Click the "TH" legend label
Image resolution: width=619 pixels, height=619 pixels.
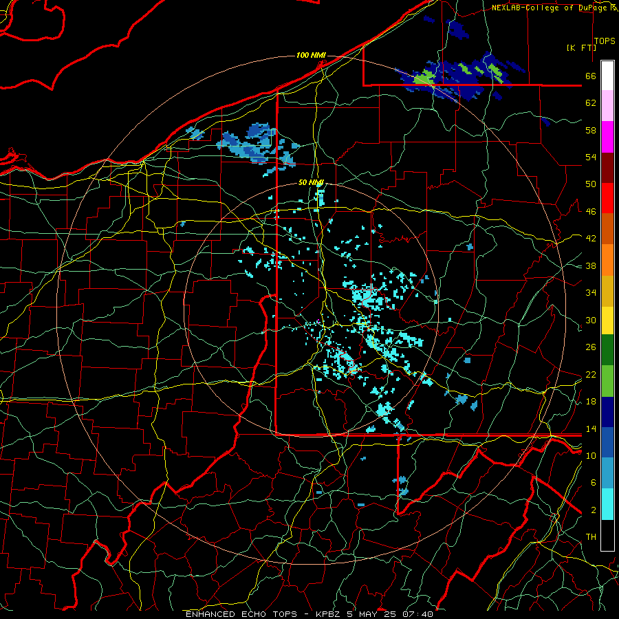[x=591, y=537]
